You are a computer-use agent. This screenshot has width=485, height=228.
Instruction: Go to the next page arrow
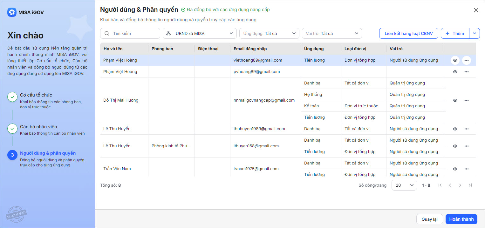click(460, 185)
